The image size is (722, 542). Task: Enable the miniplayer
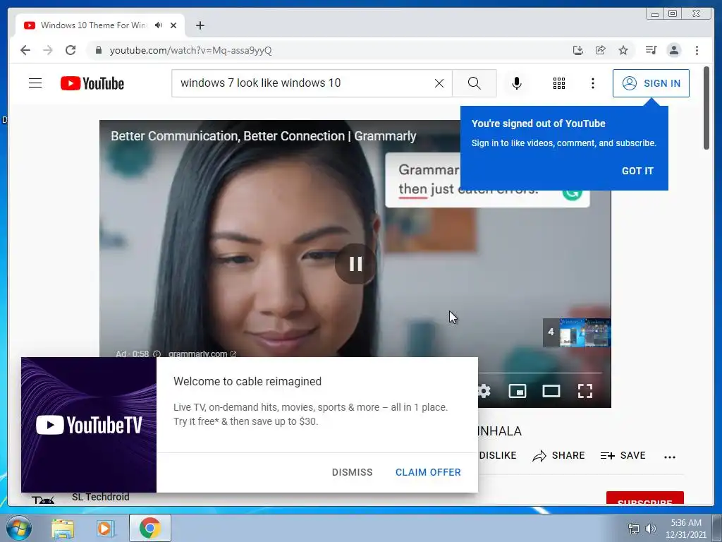coord(517,391)
